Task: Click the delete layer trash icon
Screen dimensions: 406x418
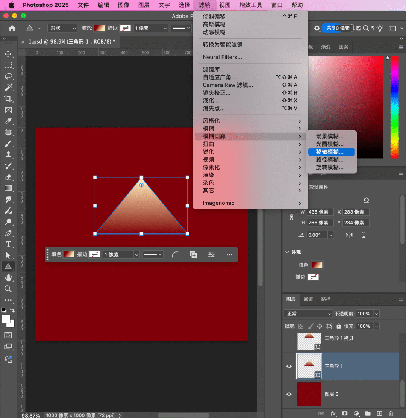Action: (391, 413)
